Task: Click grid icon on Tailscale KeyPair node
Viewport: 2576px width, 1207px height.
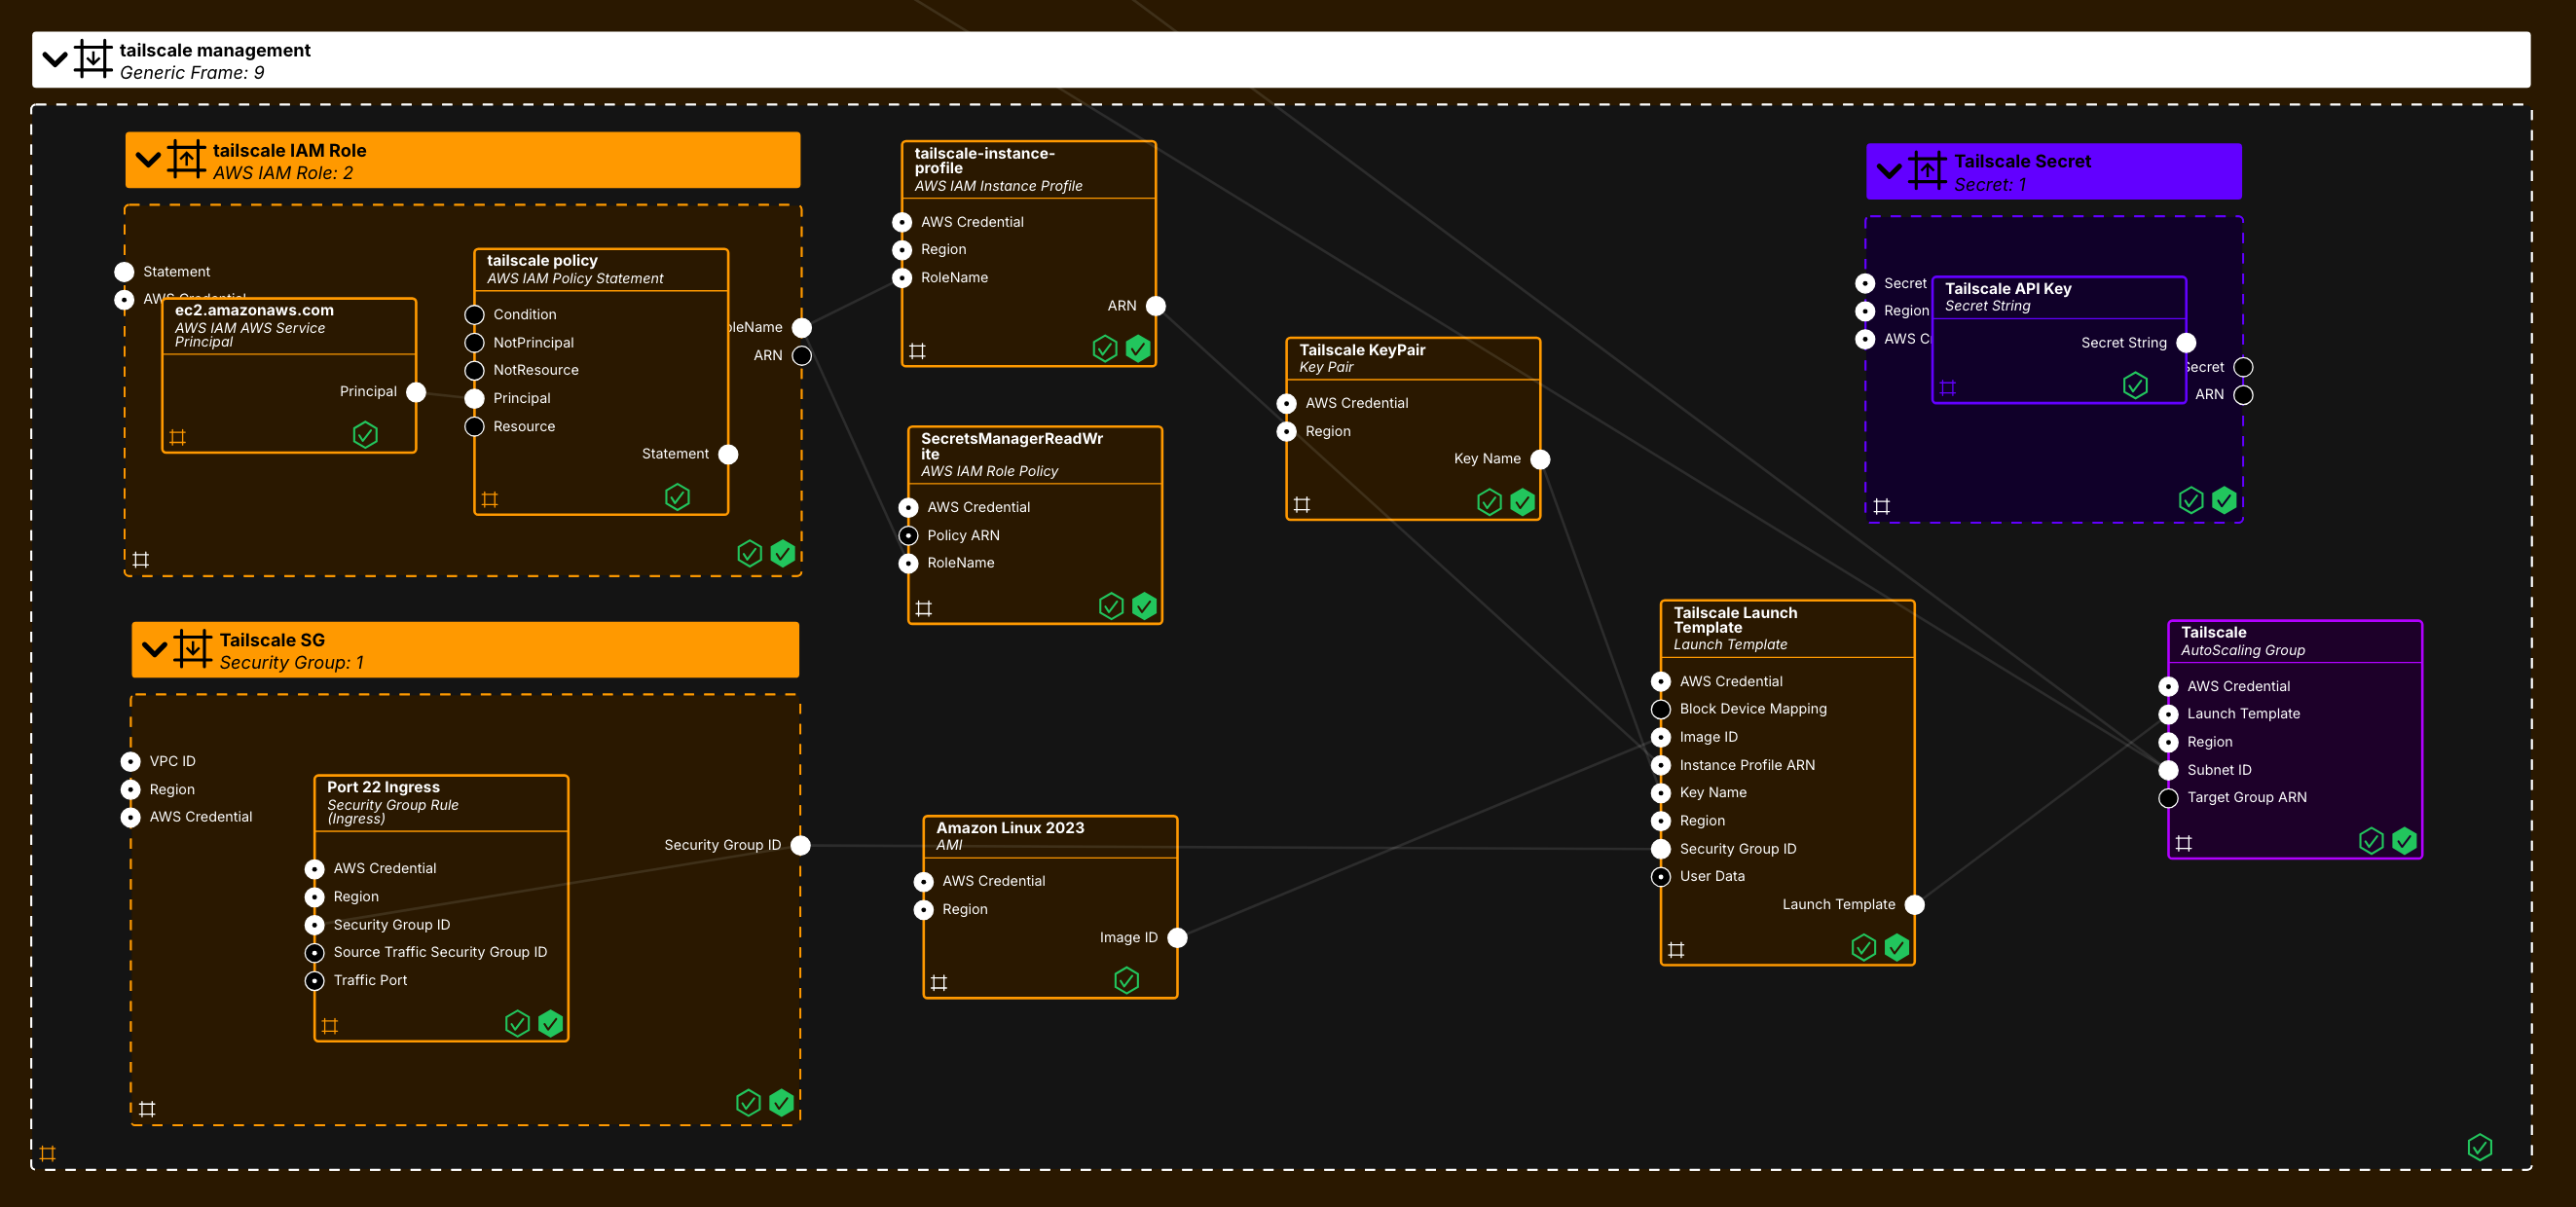Action: pyautogui.click(x=1302, y=505)
